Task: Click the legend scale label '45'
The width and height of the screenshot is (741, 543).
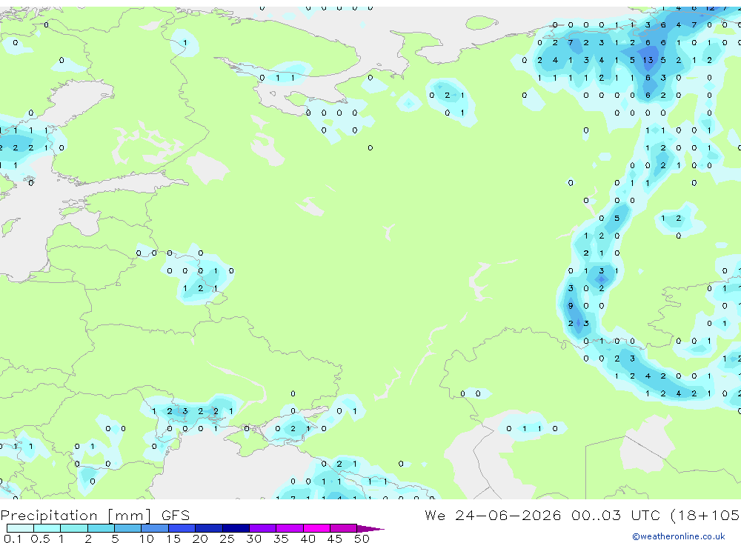Action: pyautogui.click(x=335, y=539)
